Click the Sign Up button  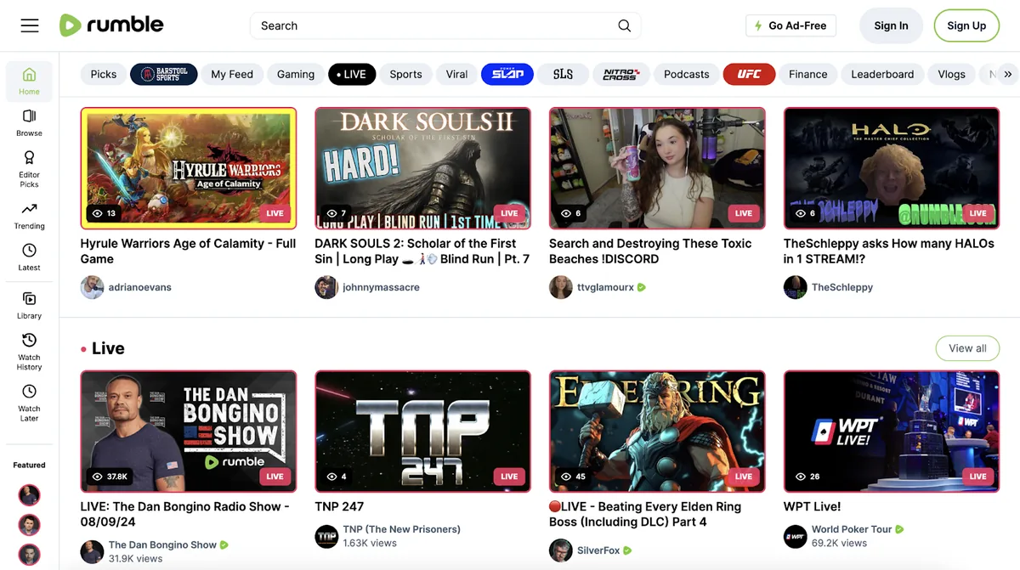click(966, 25)
